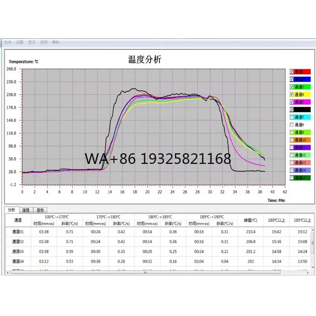Switch to the 信息 tab
316x316 pixels.
coord(26,210)
